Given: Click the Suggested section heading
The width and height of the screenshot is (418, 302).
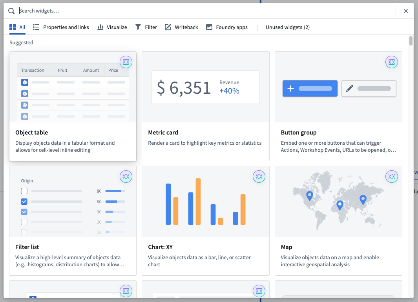Looking at the screenshot, I should (x=21, y=43).
